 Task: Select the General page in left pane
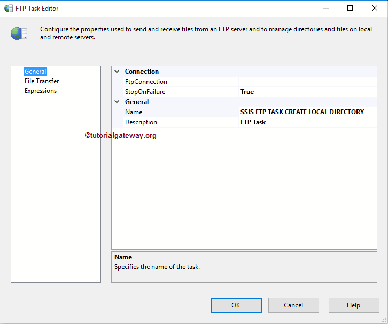[35, 72]
